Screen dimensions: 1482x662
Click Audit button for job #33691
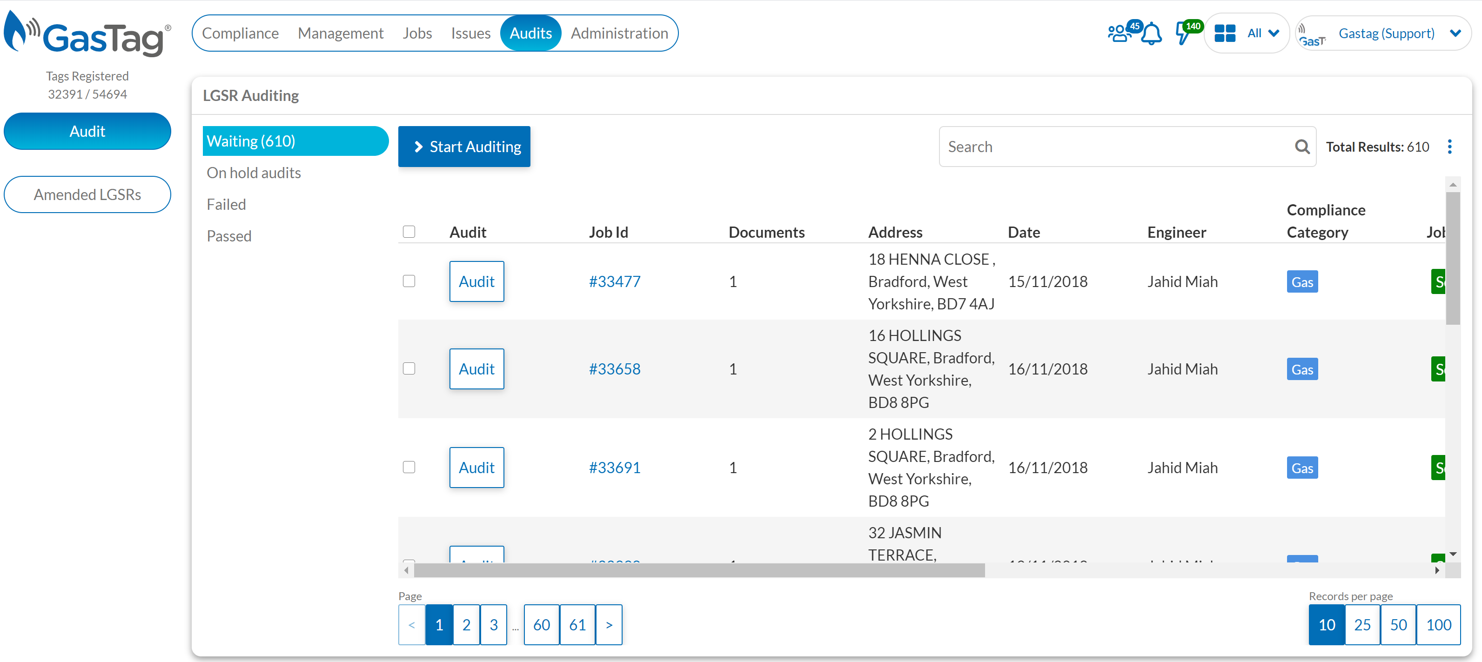click(477, 468)
